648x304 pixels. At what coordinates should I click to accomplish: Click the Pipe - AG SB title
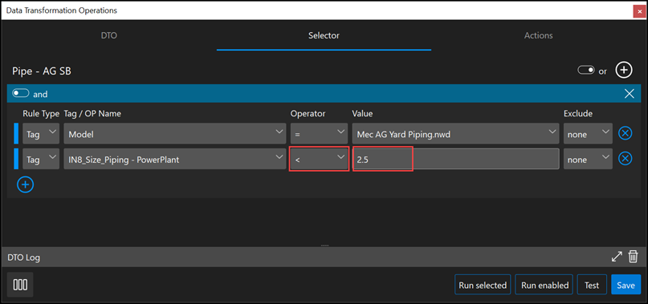click(42, 71)
